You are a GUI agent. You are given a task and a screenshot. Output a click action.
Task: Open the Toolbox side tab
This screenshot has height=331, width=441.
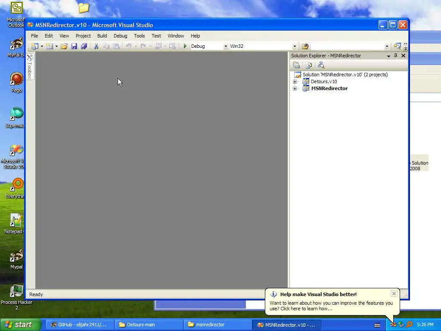(x=30, y=67)
